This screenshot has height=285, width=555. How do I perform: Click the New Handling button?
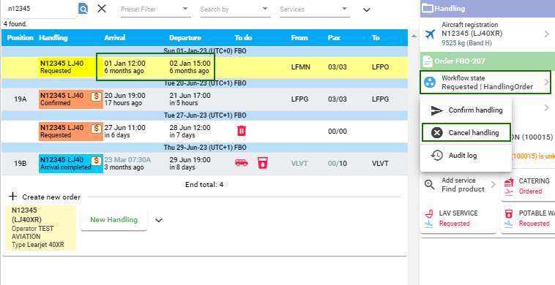click(x=113, y=220)
